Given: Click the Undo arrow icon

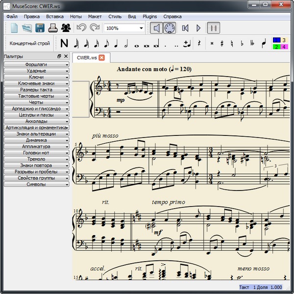Looking at the screenshot, I should (x=81, y=28).
